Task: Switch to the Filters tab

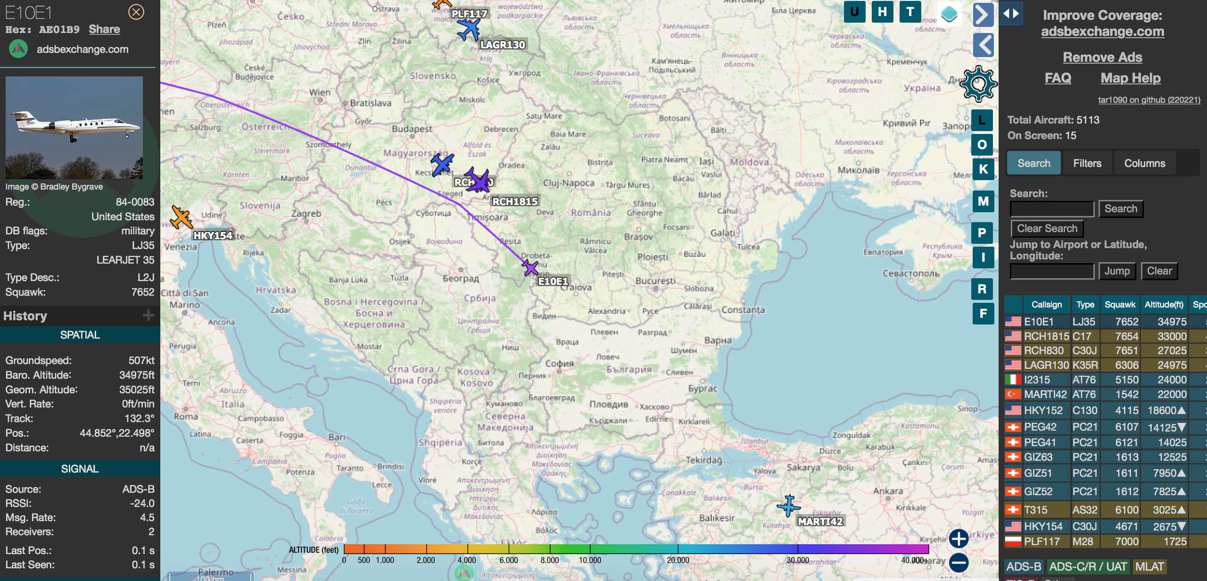Action: point(1087,163)
